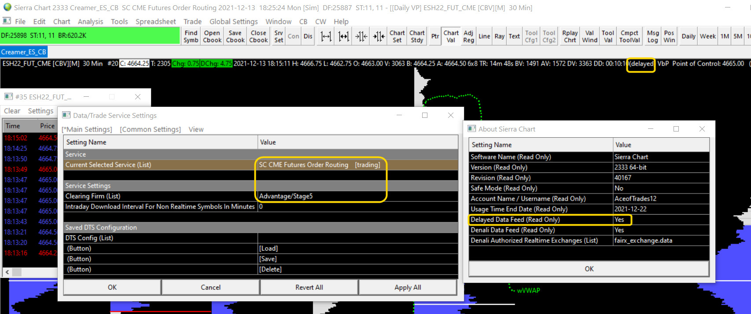The image size is (751, 314).
Task: Toggle the Chart Val tool
Action: [x=451, y=36]
